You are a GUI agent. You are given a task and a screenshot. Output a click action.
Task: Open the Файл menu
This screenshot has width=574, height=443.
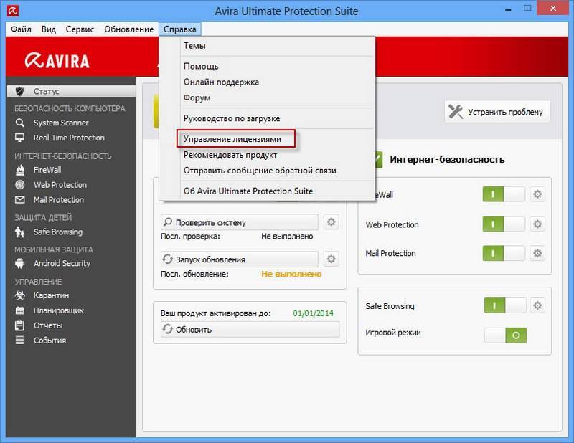pos(21,29)
